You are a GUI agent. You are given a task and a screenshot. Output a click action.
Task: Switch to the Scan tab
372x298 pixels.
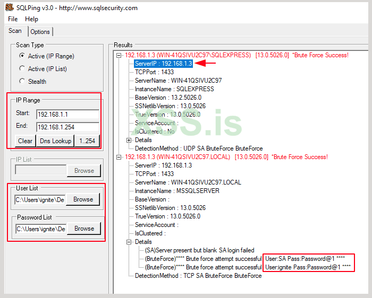[15, 31]
